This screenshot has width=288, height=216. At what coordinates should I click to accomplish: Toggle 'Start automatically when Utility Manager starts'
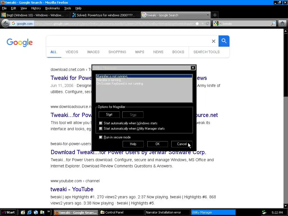(100, 128)
